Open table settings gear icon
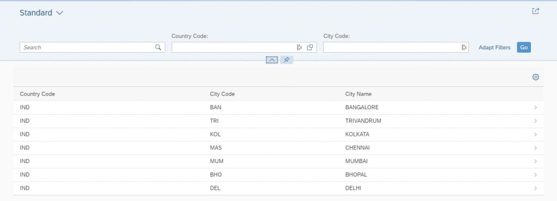The height and width of the screenshot is (201, 557). click(x=536, y=77)
